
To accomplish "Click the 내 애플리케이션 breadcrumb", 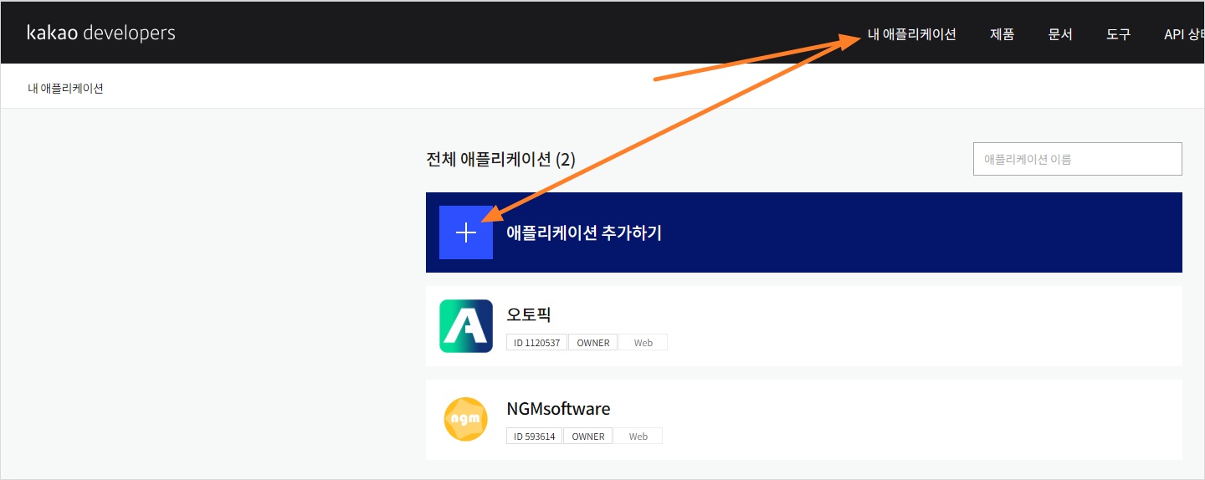I will click(x=65, y=88).
